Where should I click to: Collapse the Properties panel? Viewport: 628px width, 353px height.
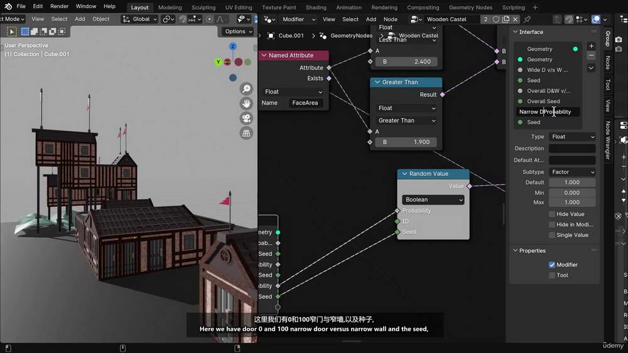pos(516,251)
